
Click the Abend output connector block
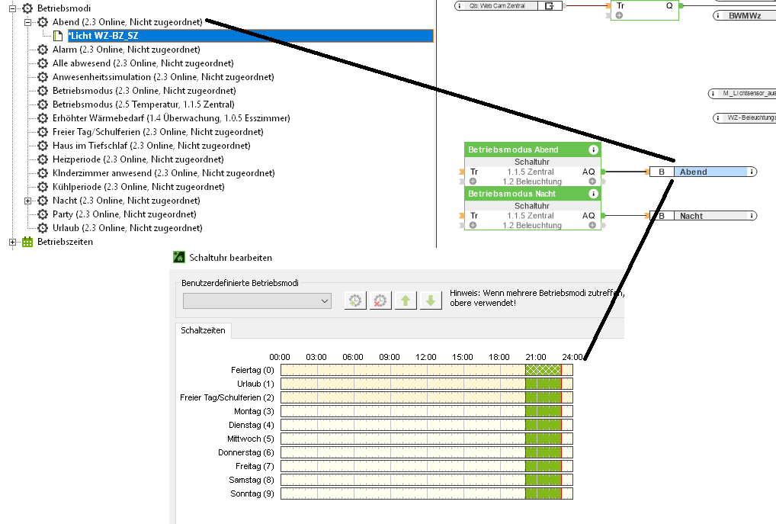pos(702,172)
